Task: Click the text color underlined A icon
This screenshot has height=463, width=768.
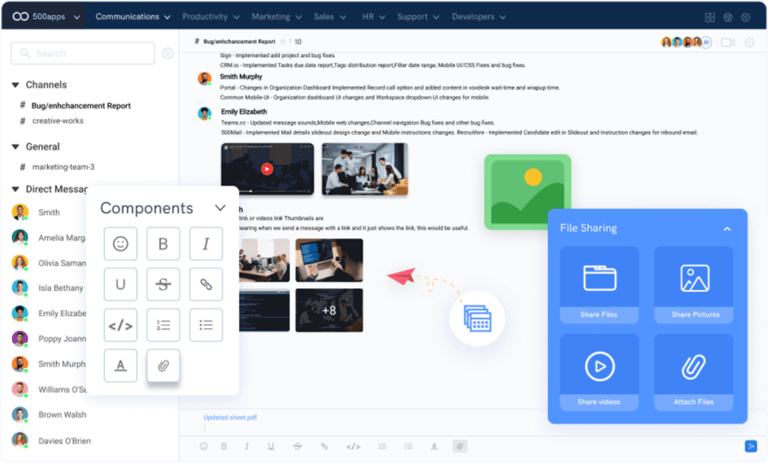Action: point(121,365)
